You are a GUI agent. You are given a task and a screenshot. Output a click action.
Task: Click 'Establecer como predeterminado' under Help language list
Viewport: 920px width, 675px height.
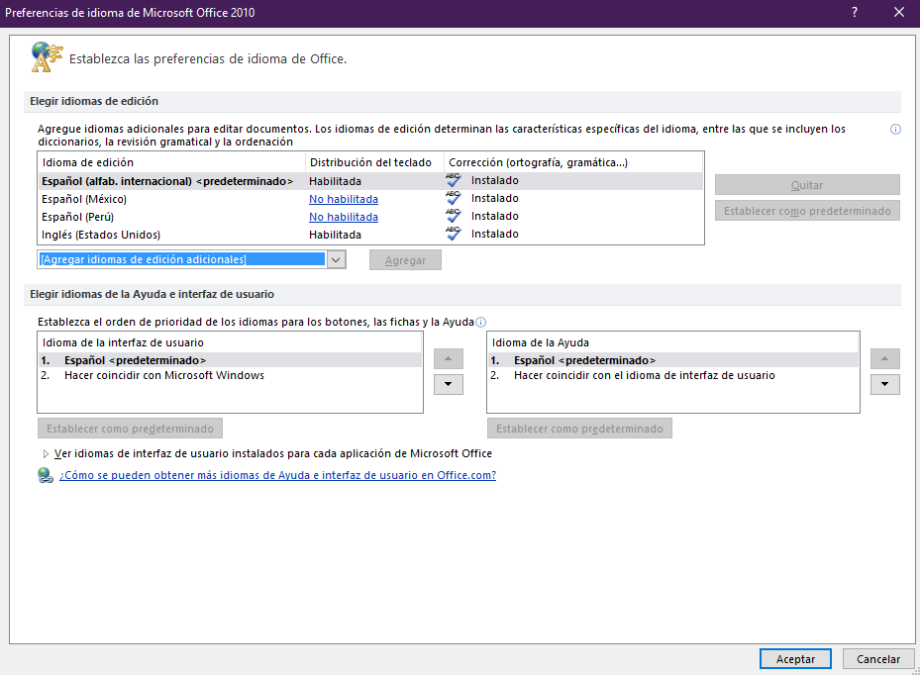[579, 429]
